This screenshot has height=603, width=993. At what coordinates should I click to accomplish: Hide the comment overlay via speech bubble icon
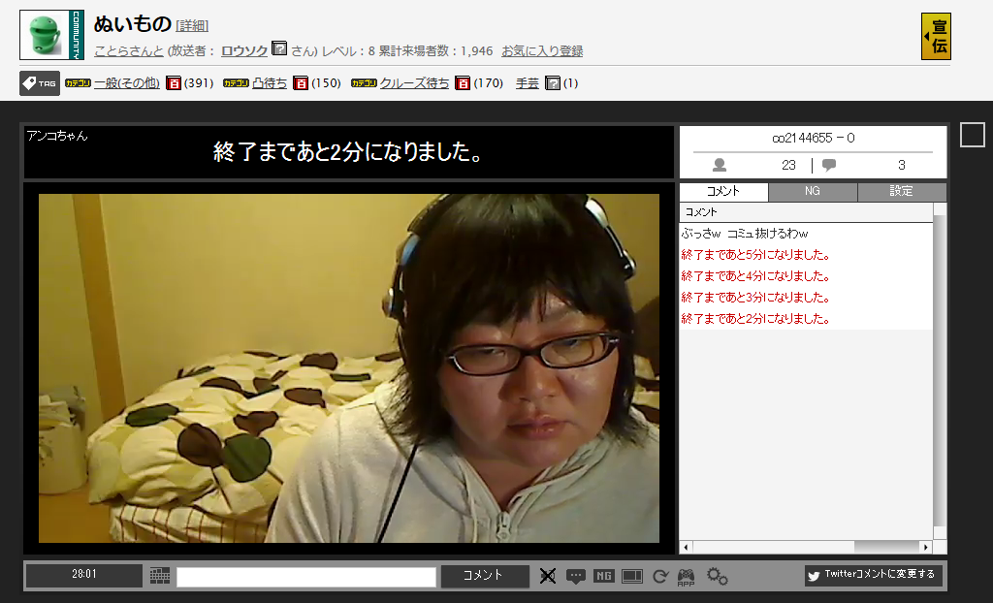click(x=577, y=575)
